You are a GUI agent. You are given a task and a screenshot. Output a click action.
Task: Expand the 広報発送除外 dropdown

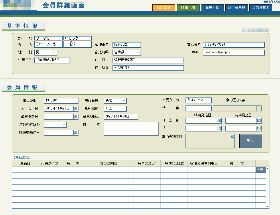click(64, 125)
